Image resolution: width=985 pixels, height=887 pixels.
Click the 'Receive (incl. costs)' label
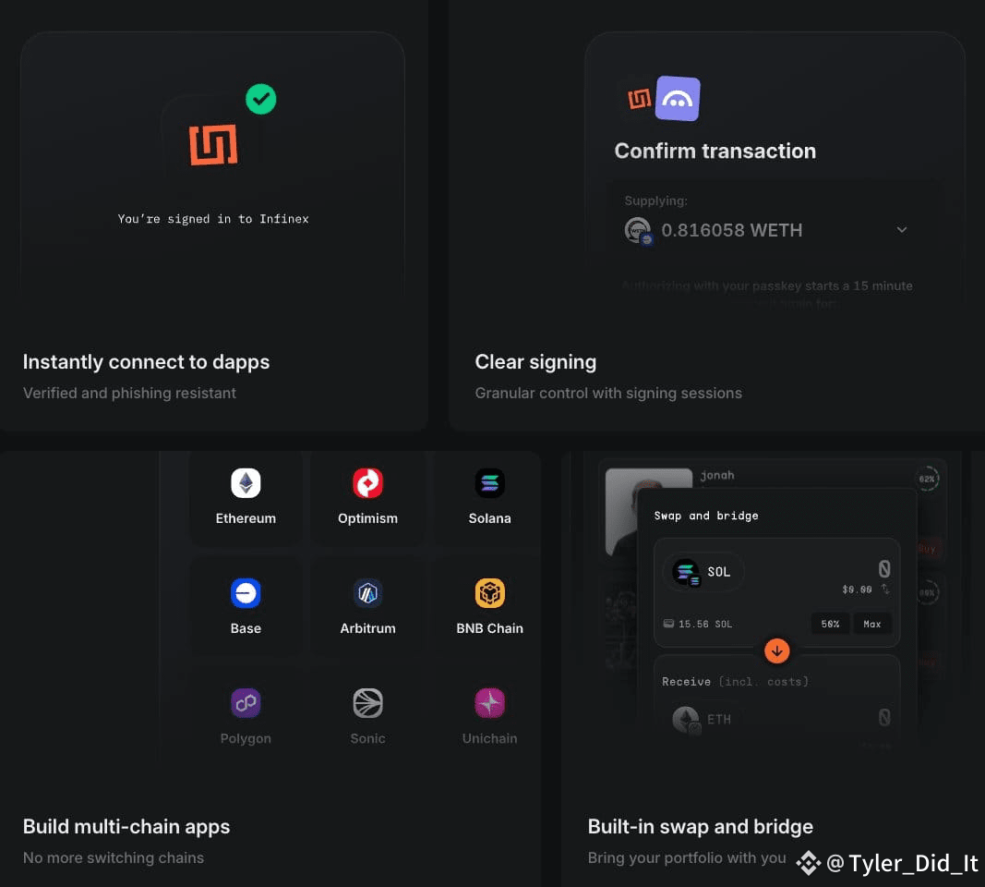click(x=735, y=682)
